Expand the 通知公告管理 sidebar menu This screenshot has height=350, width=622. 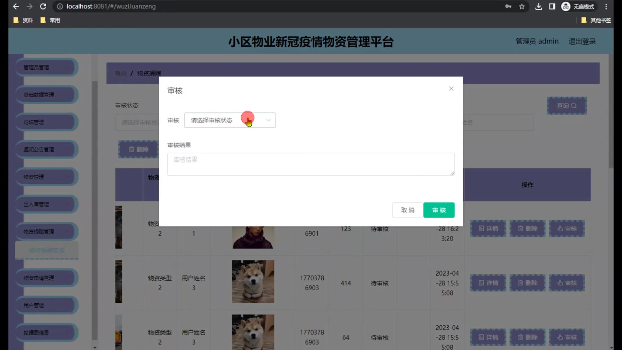pos(47,149)
